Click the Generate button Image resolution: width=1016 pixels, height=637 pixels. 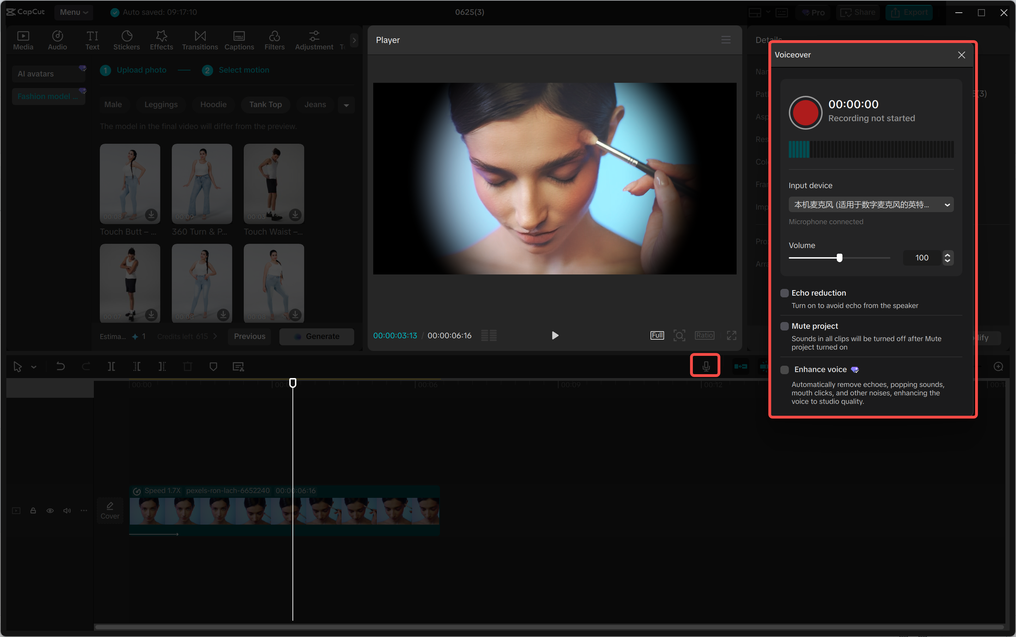click(317, 336)
